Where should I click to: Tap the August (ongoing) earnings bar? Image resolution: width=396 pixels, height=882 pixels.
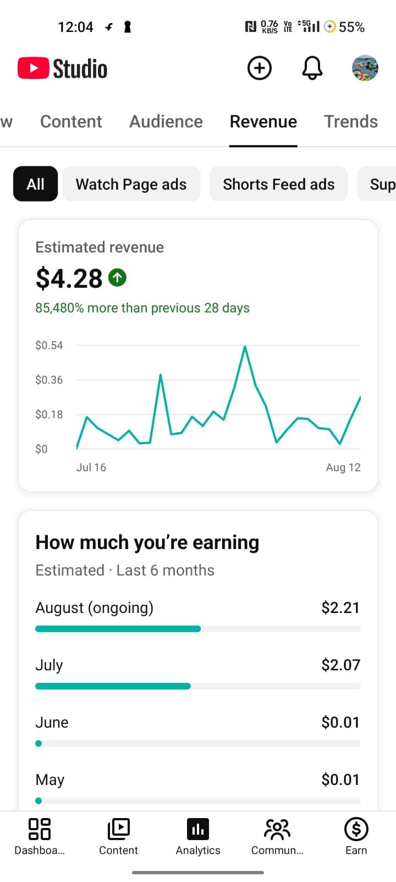[198, 628]
